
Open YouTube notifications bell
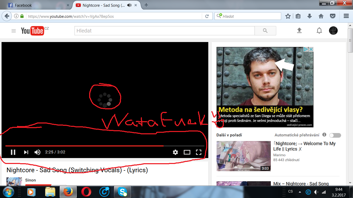[319, 31]
